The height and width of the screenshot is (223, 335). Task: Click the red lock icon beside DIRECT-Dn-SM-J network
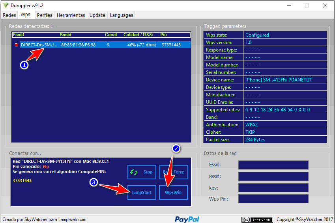pyautogui.click(x=16, y=45)
